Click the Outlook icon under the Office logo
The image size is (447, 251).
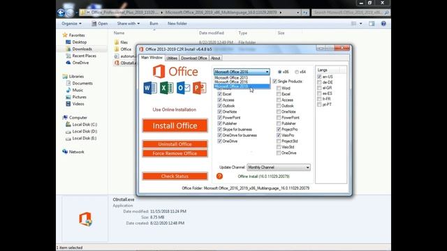(183, 88)
